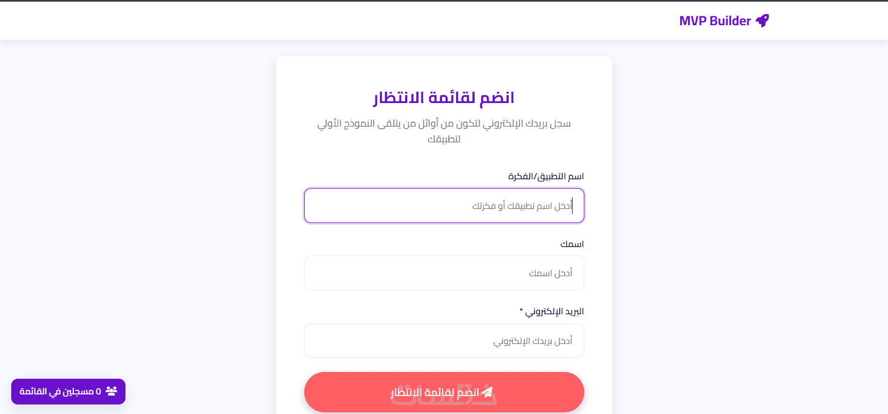Click the subtitle line starting with "سجل بريدك الإلكتروني"

444,123
